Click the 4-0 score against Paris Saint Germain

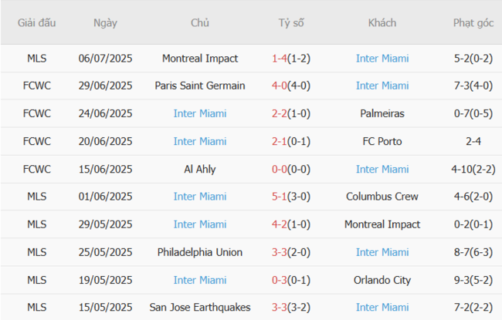point(280,86)
